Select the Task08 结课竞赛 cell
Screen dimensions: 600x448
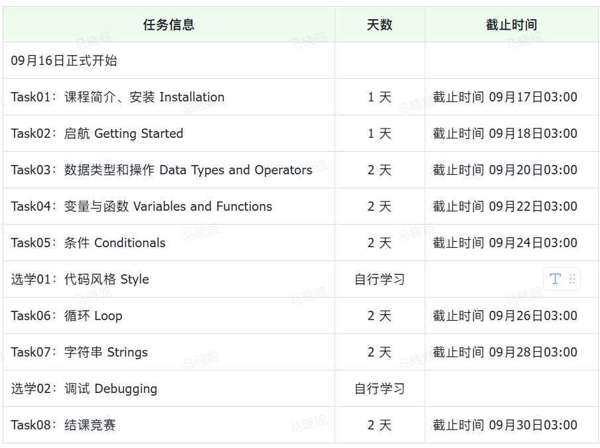click(x=169, y=425)
